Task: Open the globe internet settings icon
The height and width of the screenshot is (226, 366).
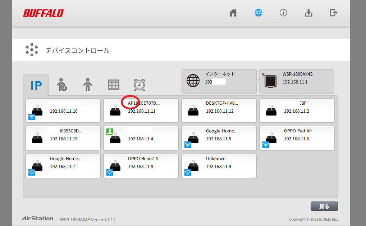Action: [x=259, y=13]
